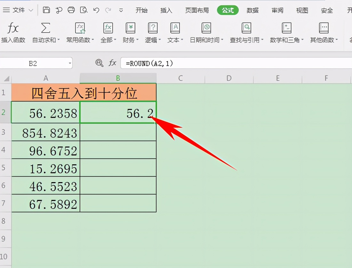Click the Insert Function (插入函数) icon
The height and width of the screenshot is (268, 352).
click(x=13, y=28)
